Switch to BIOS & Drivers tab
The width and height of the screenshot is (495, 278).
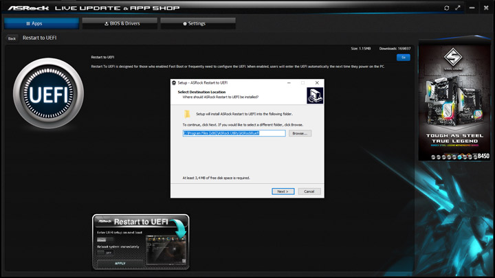point(120,23)
